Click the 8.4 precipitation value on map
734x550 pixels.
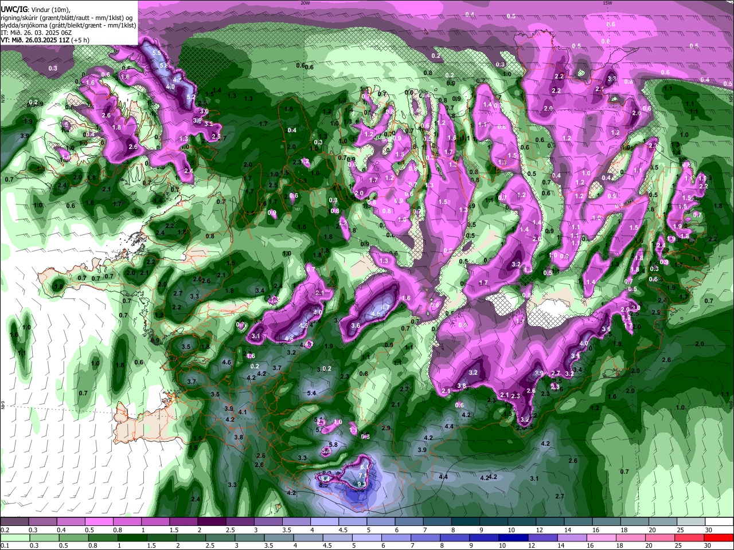pyautogui.click(x=325, y=478)
